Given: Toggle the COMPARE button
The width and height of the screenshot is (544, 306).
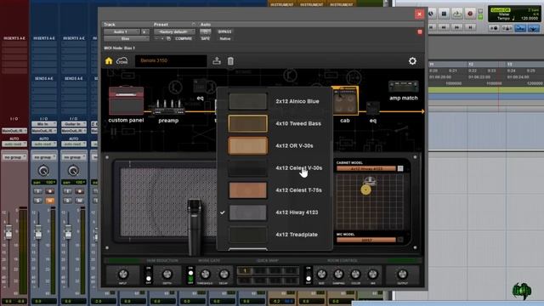Looking at the screenshot, I should [184, 38].
